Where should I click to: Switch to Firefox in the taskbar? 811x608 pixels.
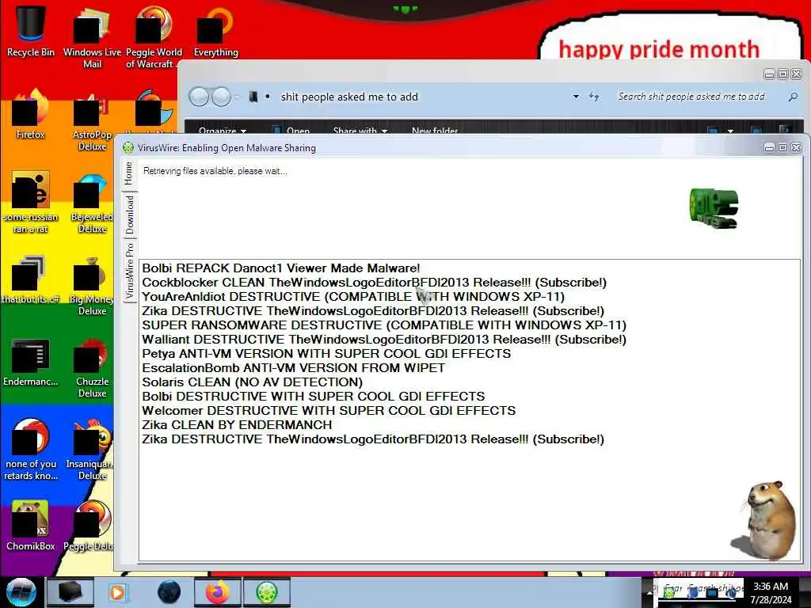tap(218, 592)
